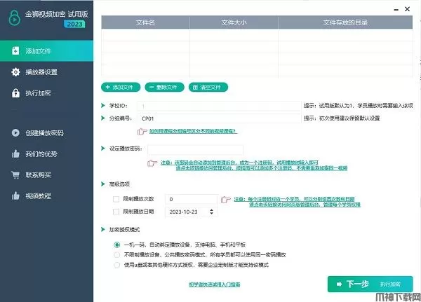Click the 文件大小 column header
The image size is (421, 302).
234,22
